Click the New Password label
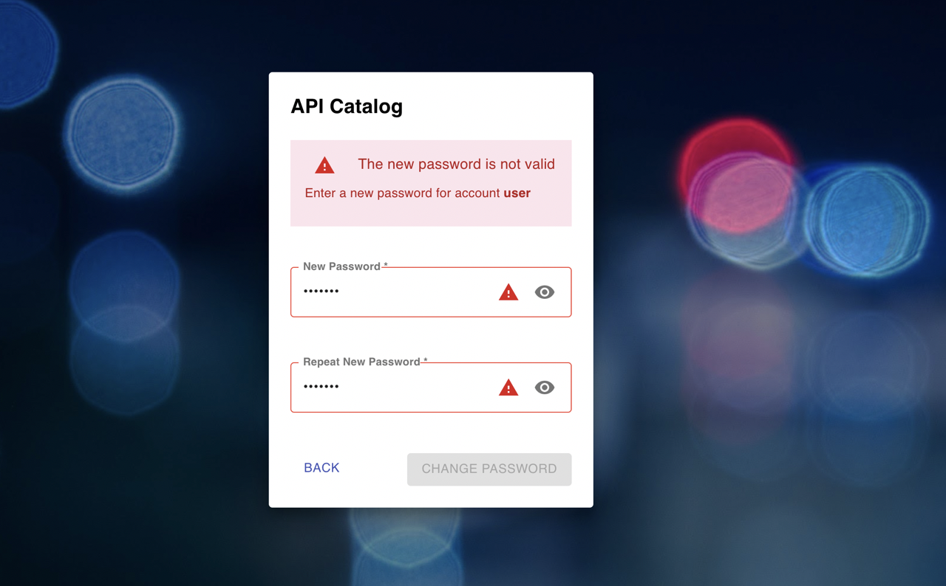The height and width of the screenshot is (586, 946). (341, 266)
